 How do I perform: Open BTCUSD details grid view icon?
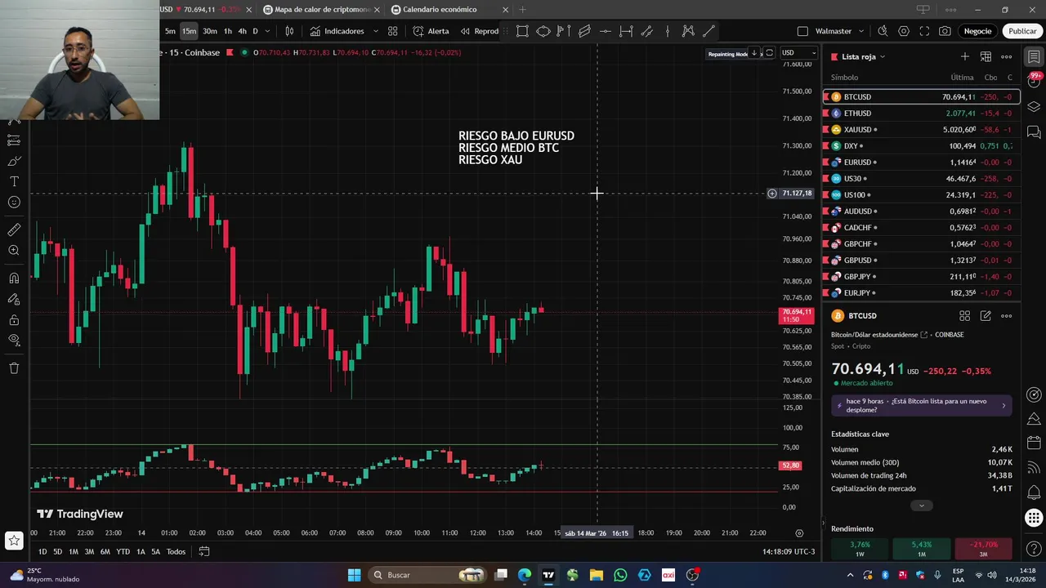964,316
